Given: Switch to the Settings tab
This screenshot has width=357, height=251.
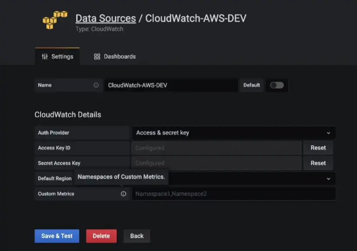Looking at the screenshot, I should pos(58,57).
